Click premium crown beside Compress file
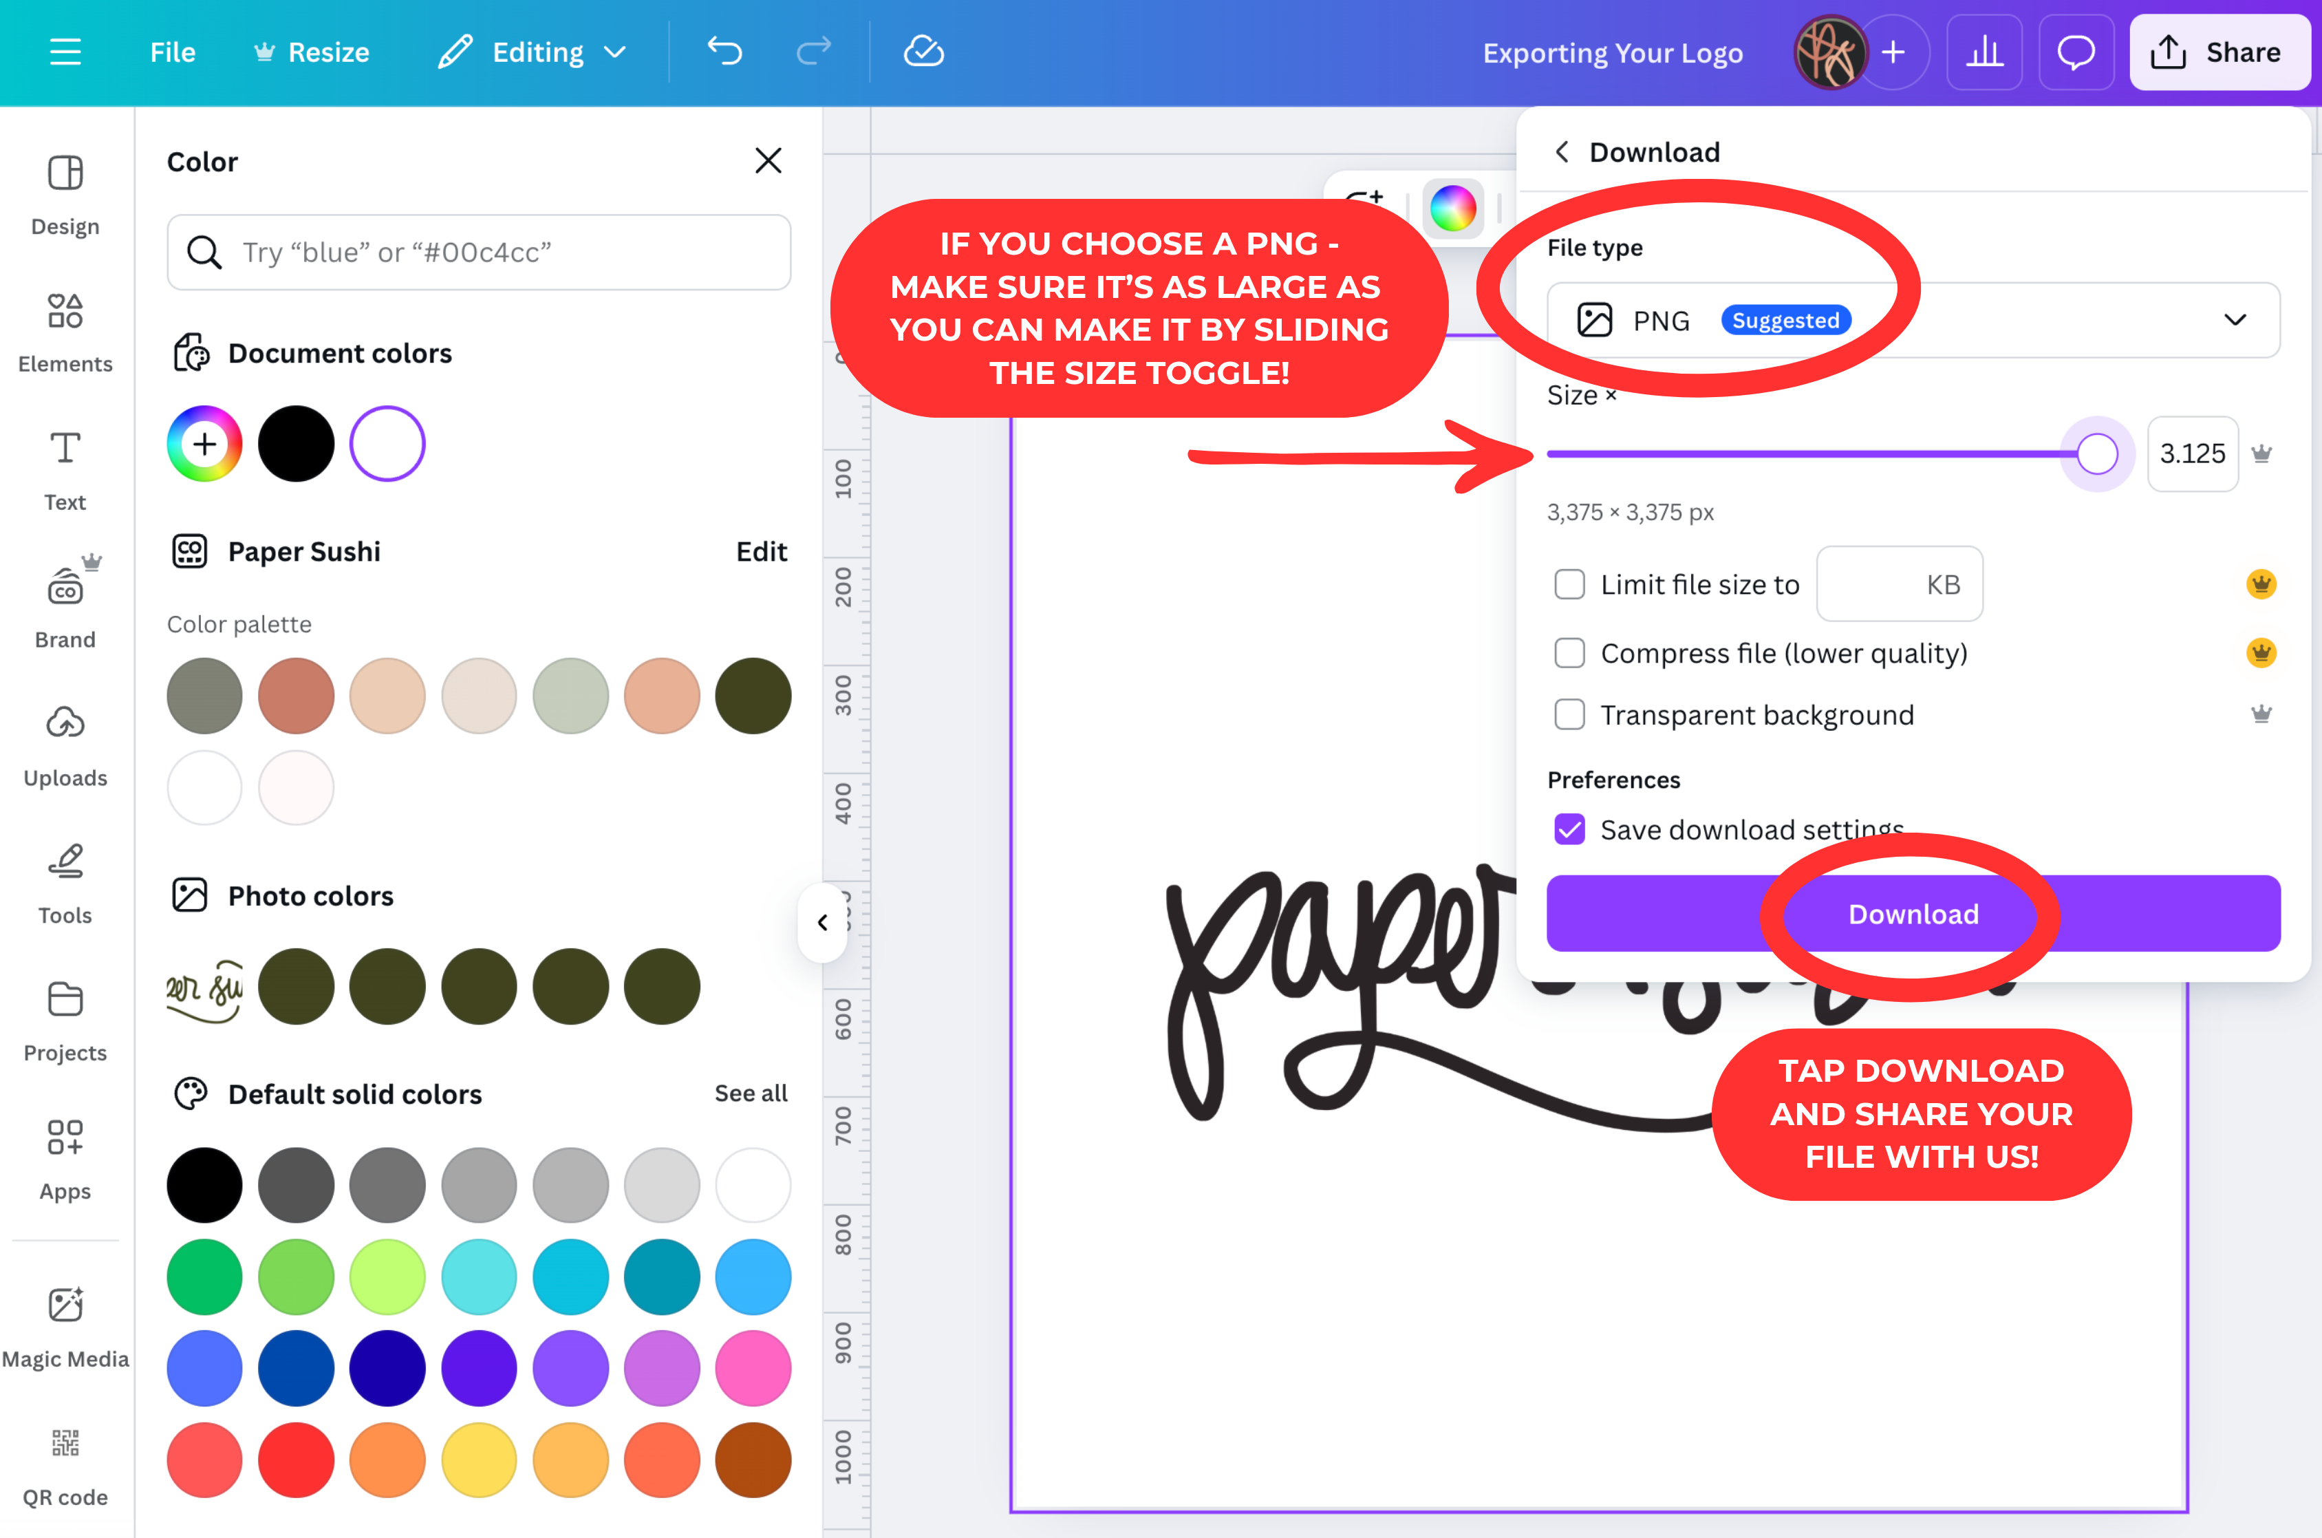Screen dimensions: 2322x1538 click(2261, 653)
